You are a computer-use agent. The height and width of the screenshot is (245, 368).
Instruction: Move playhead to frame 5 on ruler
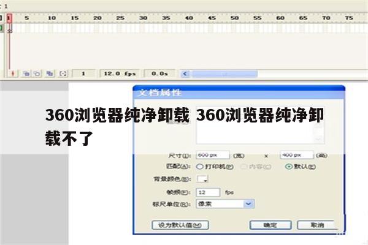pyautogui.click(x=27, y=18)
